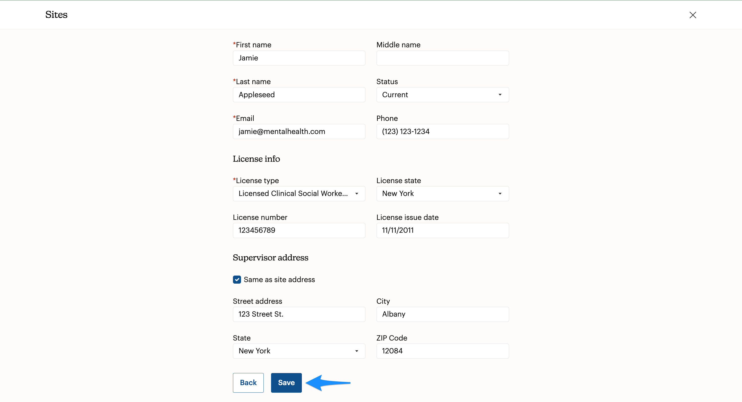Open the supervisor address State dropdown
Viewport: 742px width, 402px height.
(299, 351)
